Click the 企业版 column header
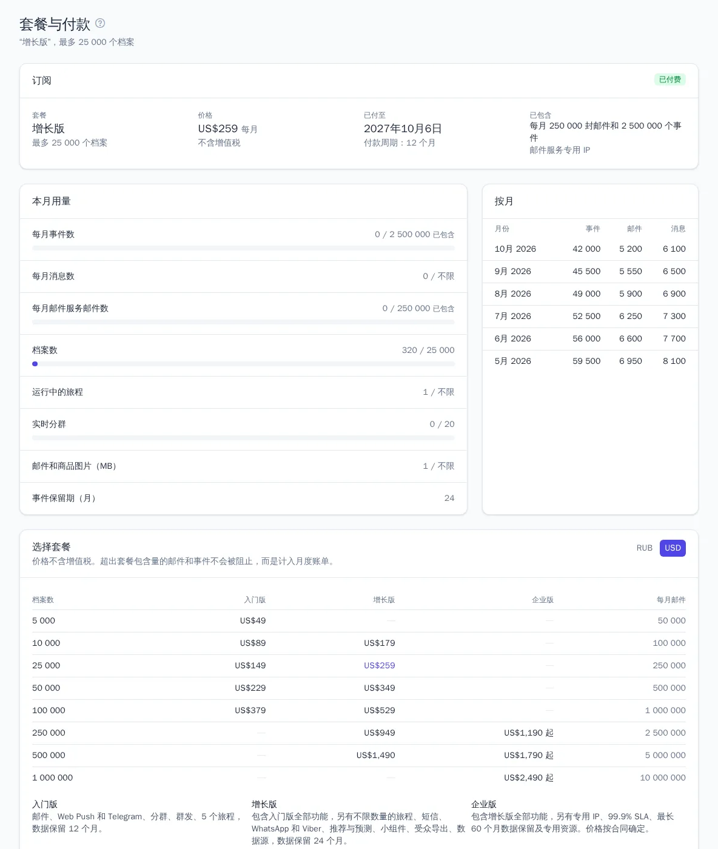The width and height of the screenshot is (718, 849). coord(543,600)
